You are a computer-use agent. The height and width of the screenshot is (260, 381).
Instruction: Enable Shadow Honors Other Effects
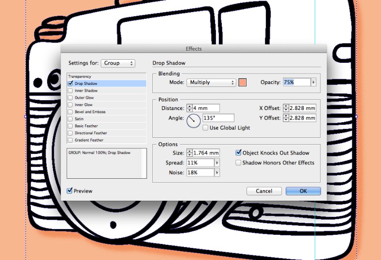coord(238,163)
